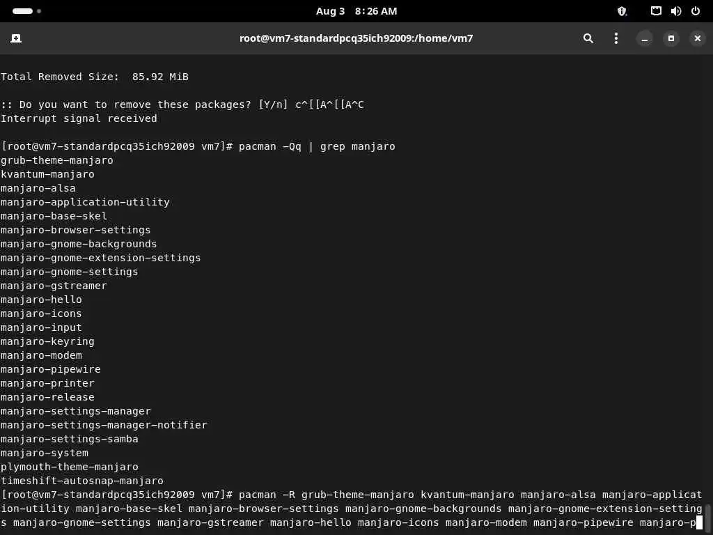This screenshot has width=713, height=535.
Task: Open terminal search
Action: click(588, 38)
